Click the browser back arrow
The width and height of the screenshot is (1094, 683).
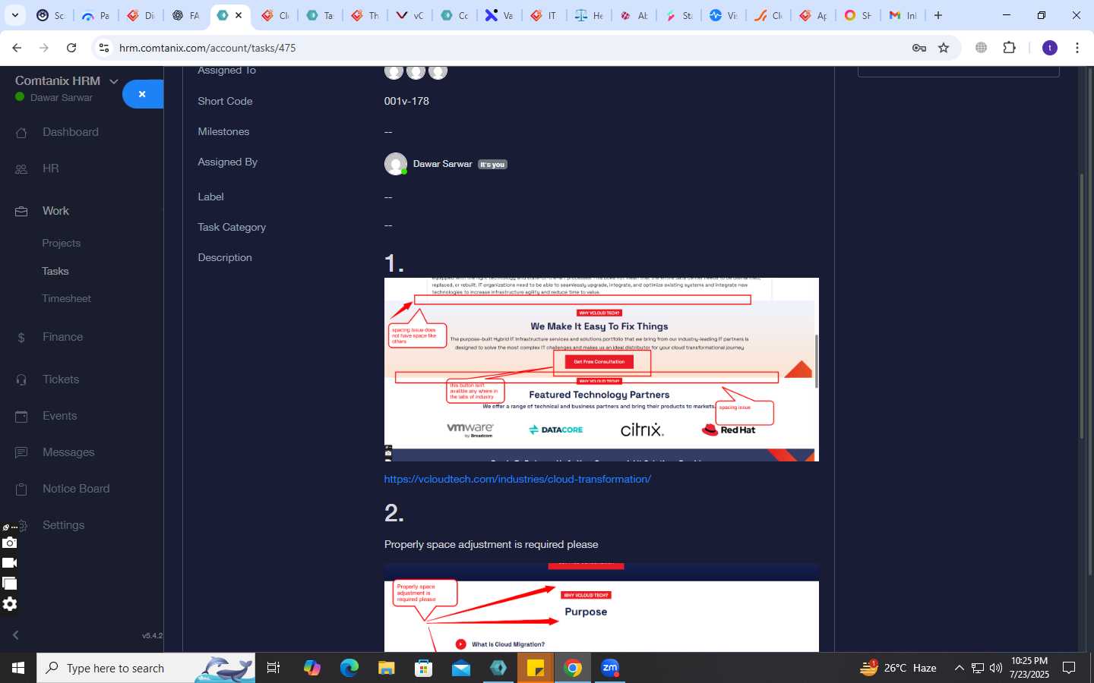[x=17, y=48]
